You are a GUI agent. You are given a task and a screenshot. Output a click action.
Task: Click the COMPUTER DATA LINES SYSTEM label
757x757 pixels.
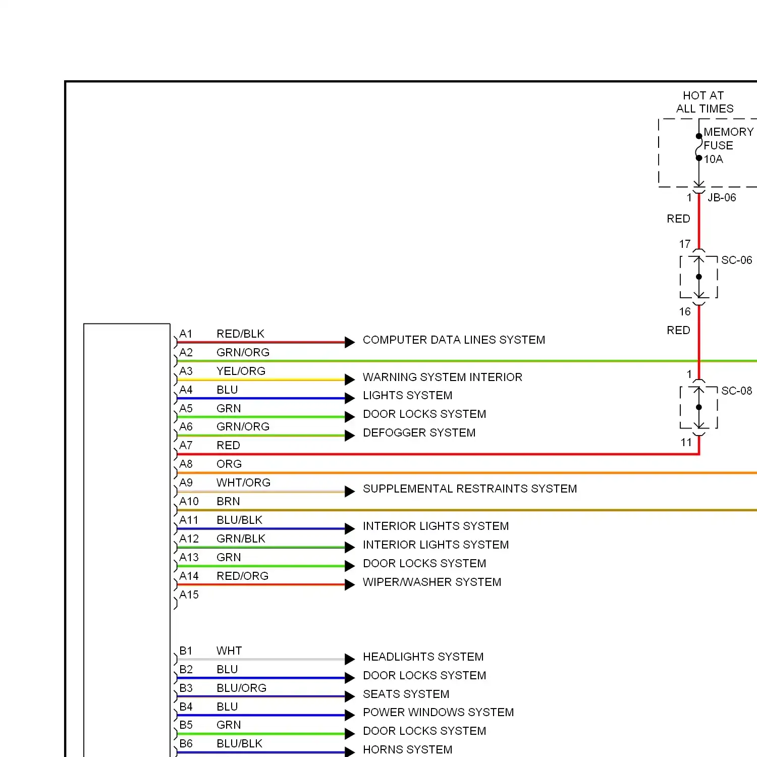pos(454,340)
